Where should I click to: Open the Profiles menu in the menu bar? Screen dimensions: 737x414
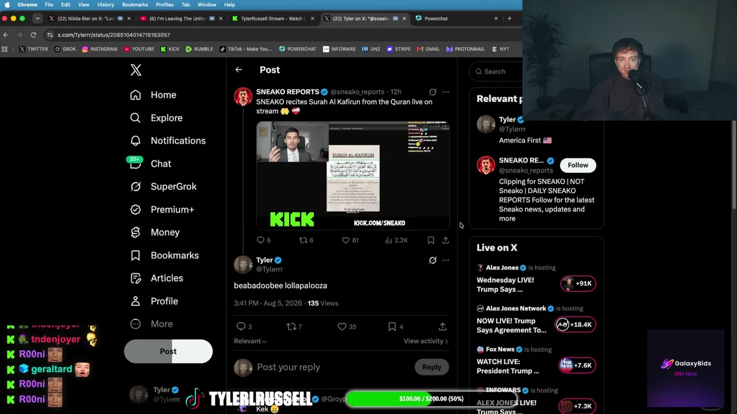165,5
